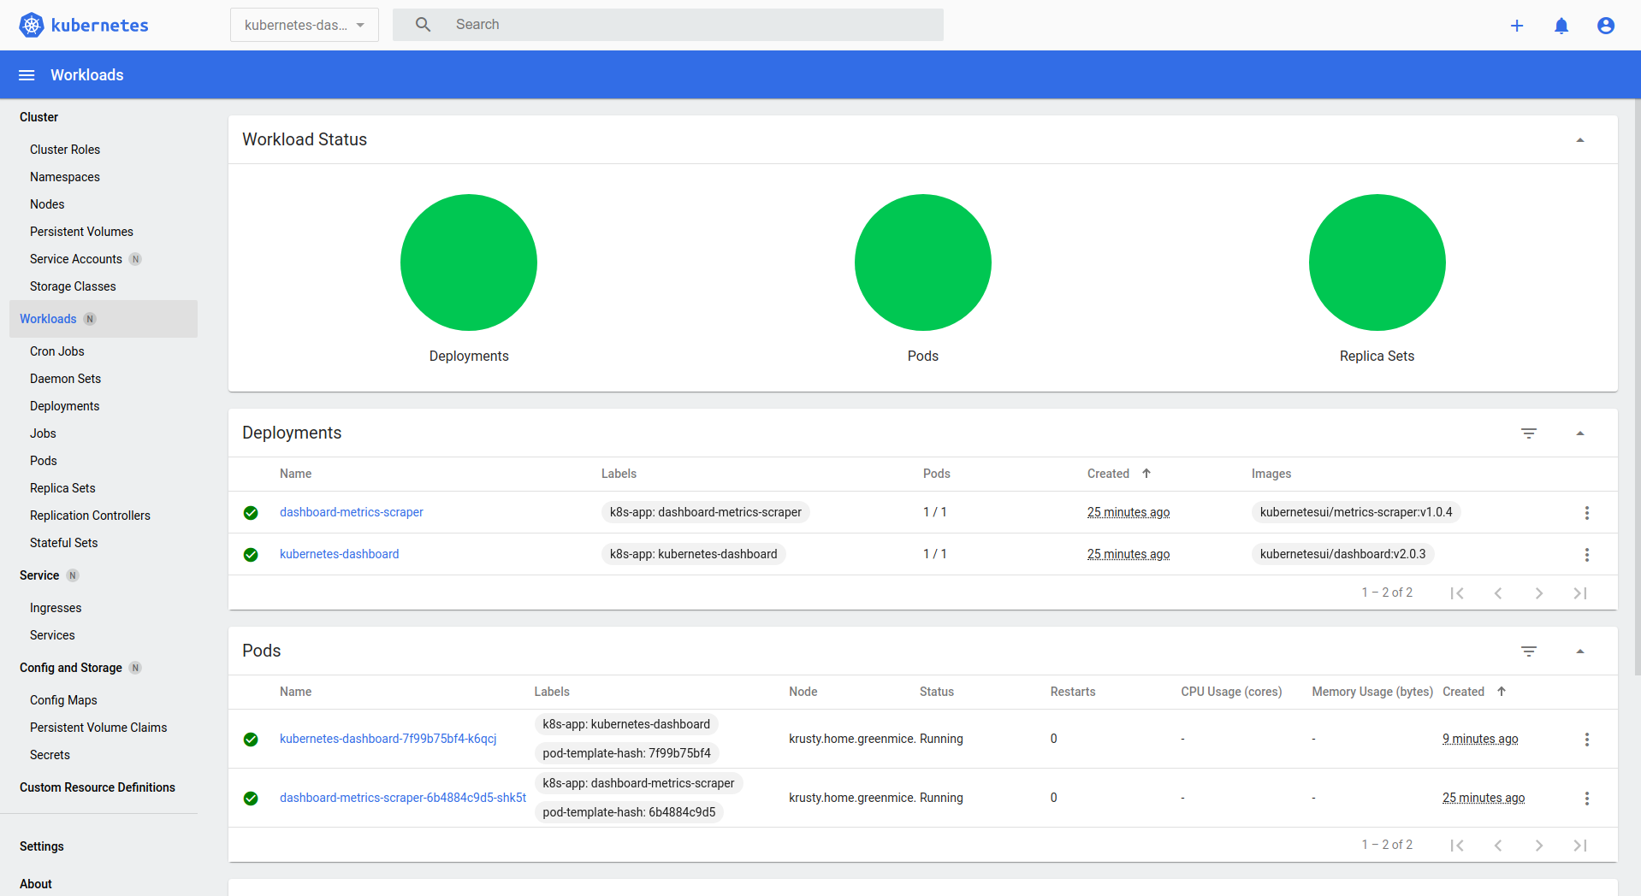Click status check icon of dashboard-metrics-scraper deployment
Screen dimensions: 1641x896
[251, 513]
